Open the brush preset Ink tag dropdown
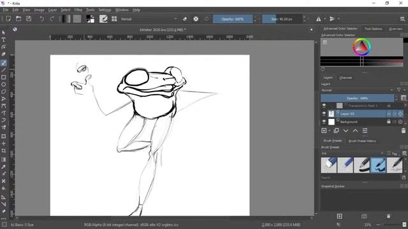 tap(353, 153)
